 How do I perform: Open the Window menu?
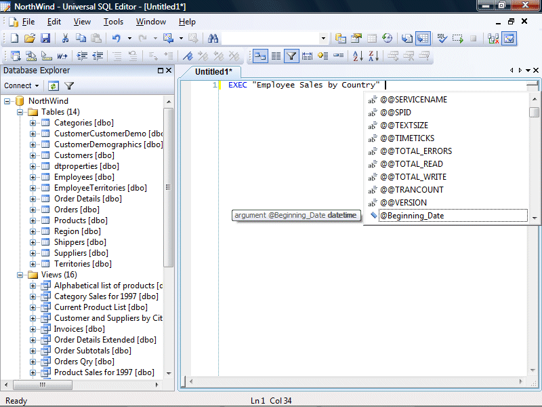[x=150, y=22]
